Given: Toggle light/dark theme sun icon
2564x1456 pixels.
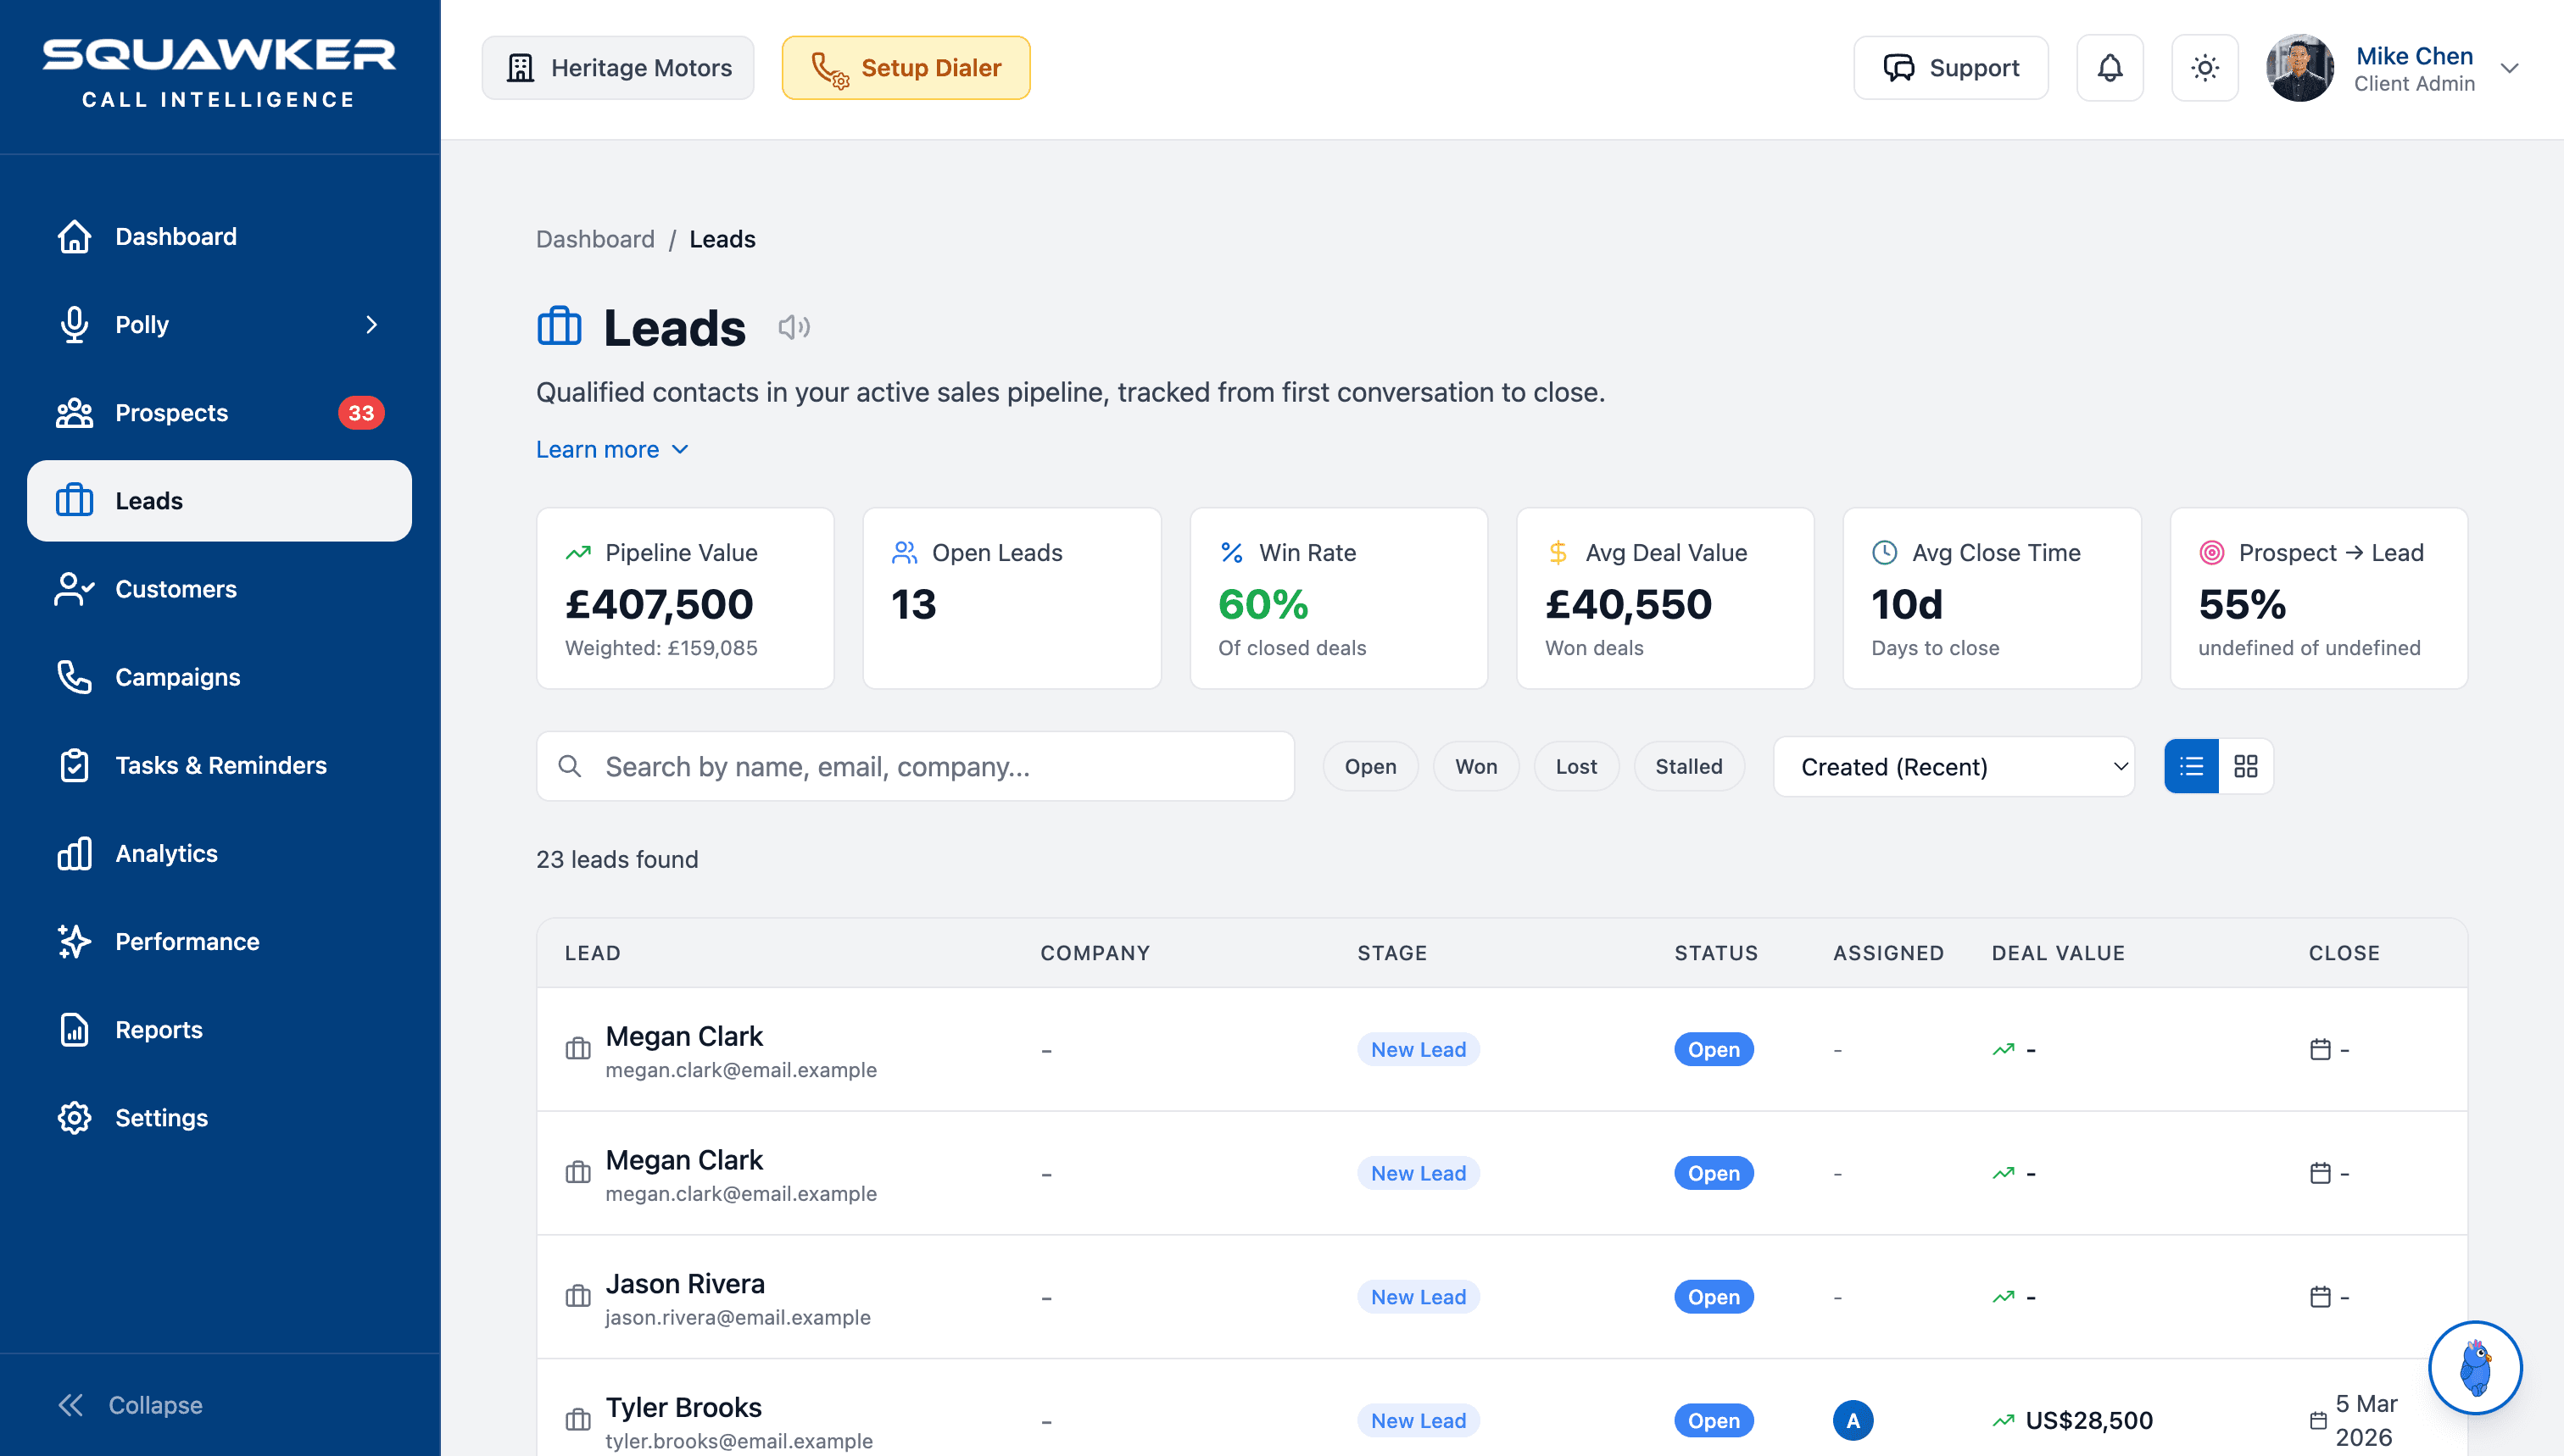Looking at the screenshot, I should [2204, 68].
